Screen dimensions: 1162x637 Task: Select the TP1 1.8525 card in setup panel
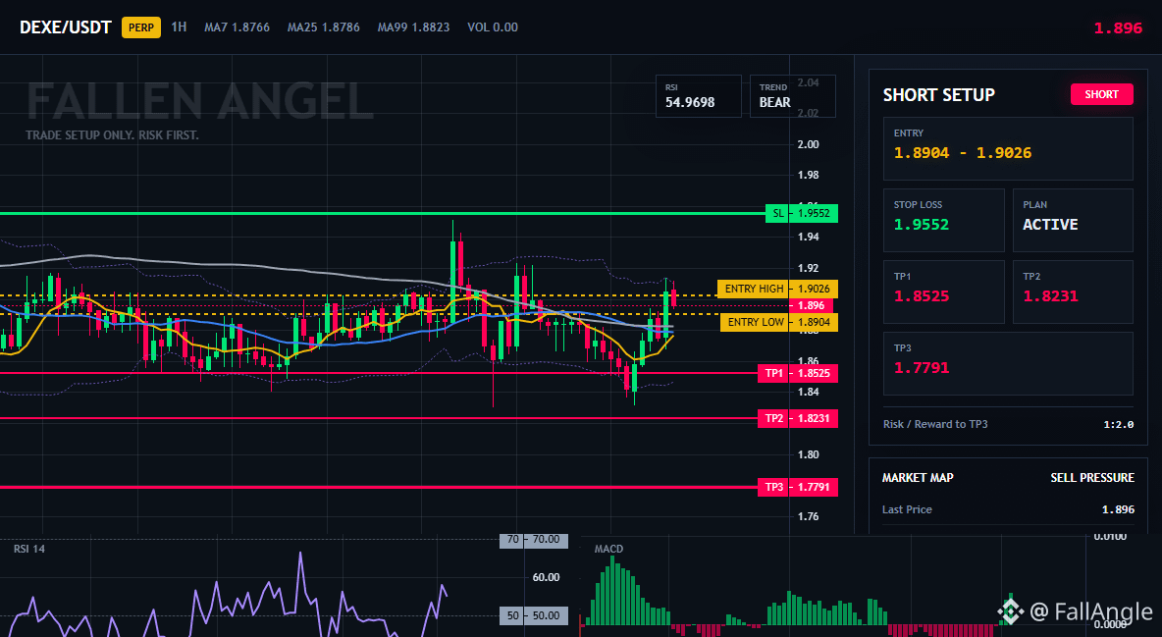(943, 292)
